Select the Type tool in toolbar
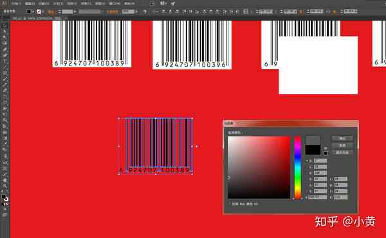 pos(5,61)
